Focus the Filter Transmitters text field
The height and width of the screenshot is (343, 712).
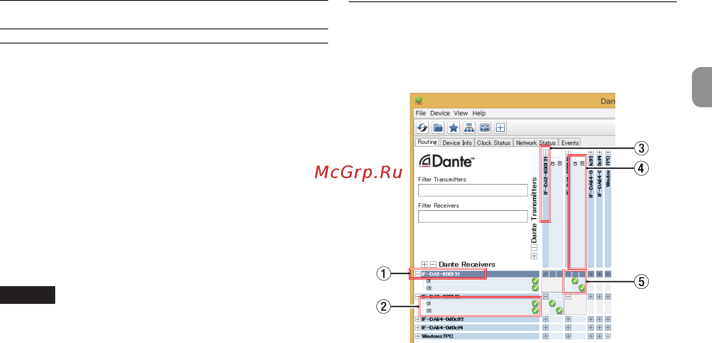click(473, 190)
